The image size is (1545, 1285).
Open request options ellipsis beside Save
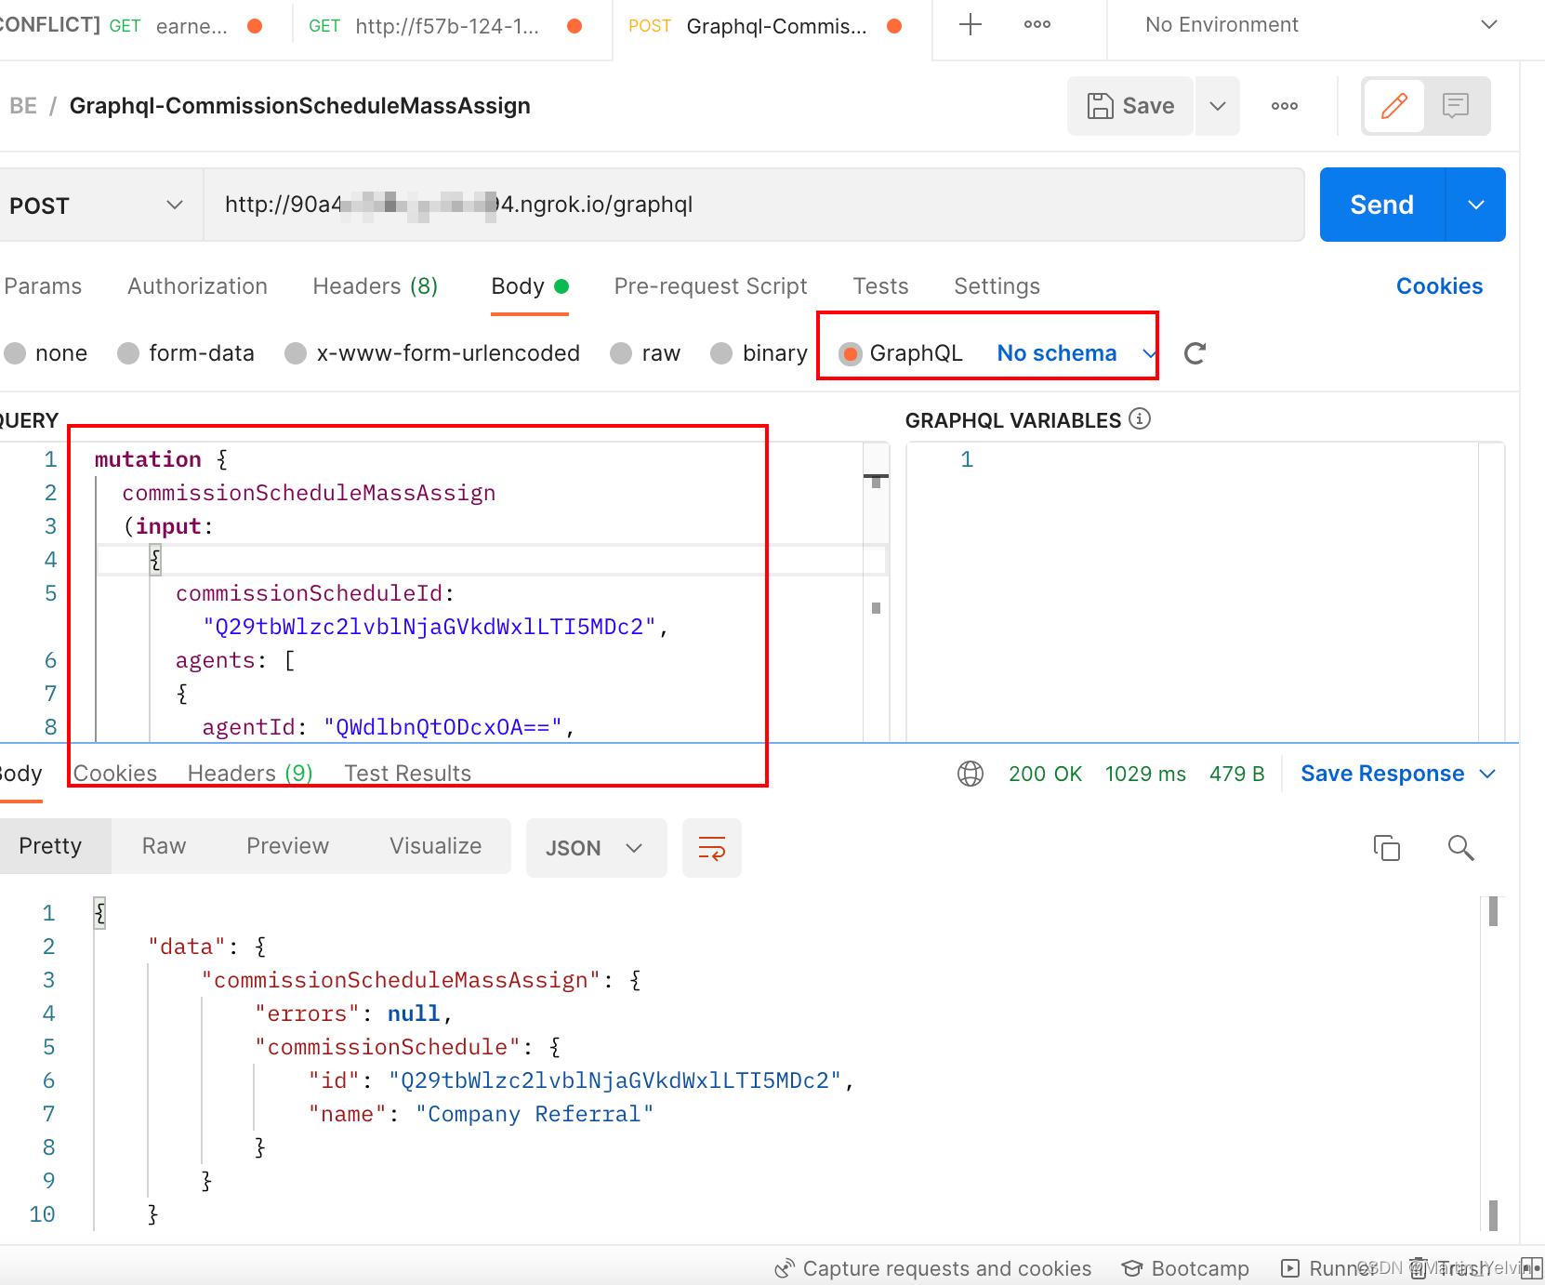click(x=1285, y=106)
